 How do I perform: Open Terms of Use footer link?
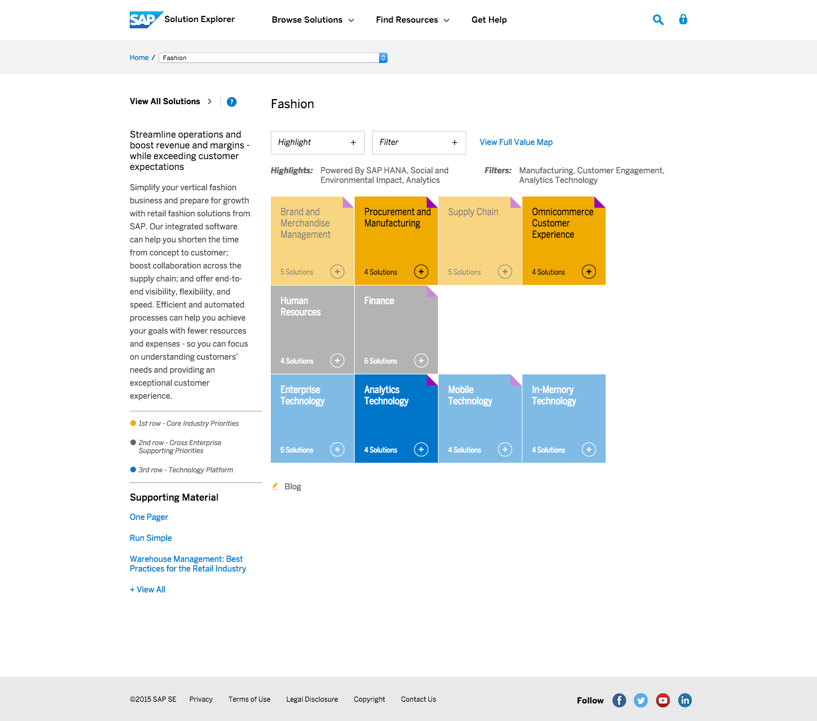(249, 699)
